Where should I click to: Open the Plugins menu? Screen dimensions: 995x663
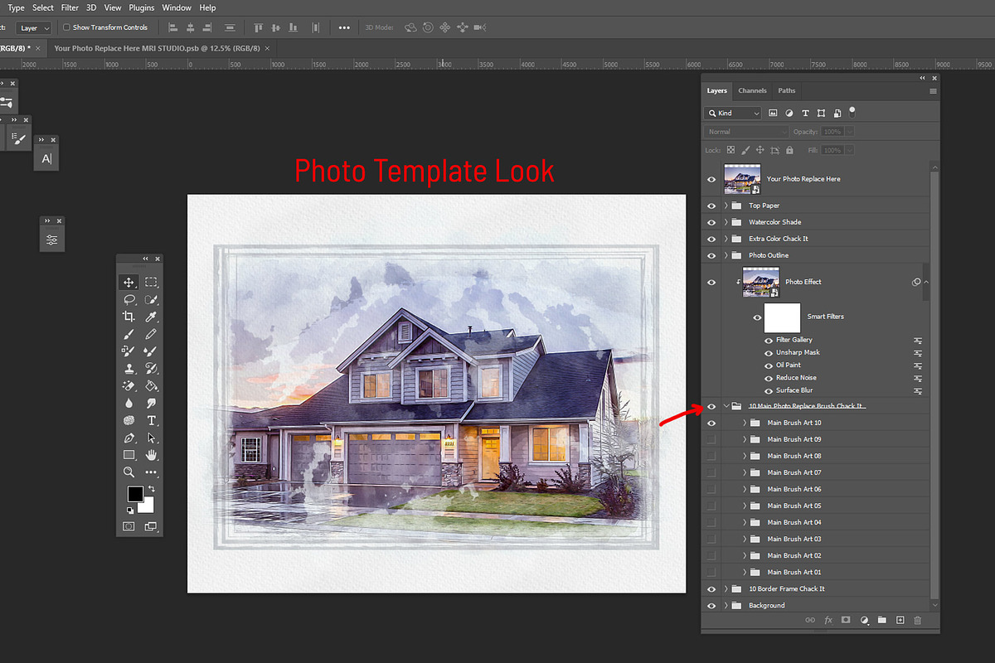[142, 7]
